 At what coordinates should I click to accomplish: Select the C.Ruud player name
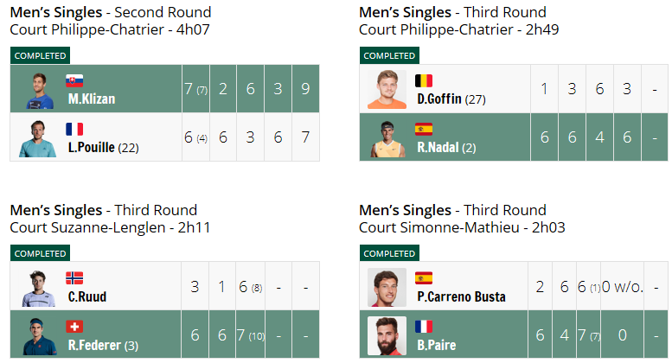[x=87, y=296]
